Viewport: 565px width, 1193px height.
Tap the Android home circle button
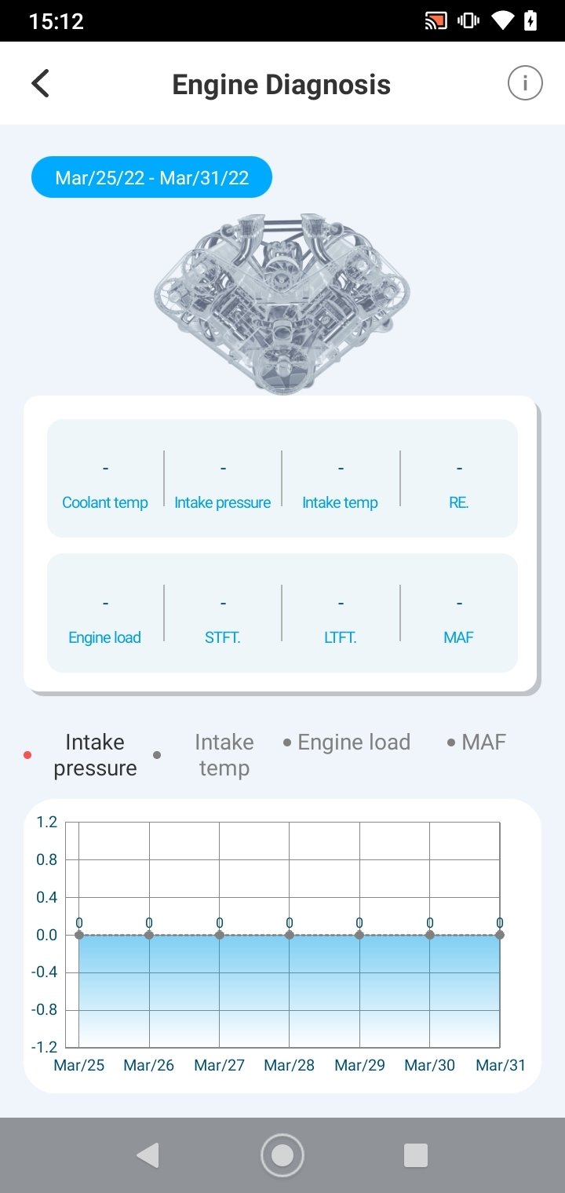point(282,1155)
